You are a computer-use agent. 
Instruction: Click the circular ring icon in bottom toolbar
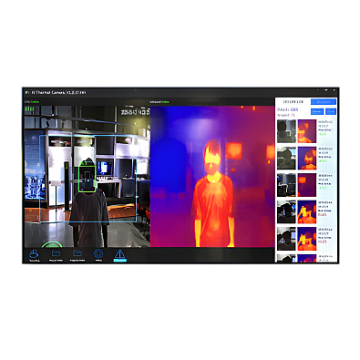click(x=98, y=253)
